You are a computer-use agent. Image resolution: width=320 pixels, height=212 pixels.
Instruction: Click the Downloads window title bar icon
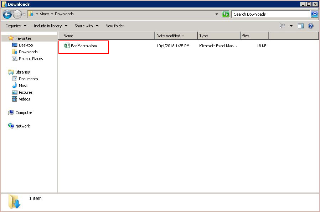pyautogui.click(x=4, y=4)
